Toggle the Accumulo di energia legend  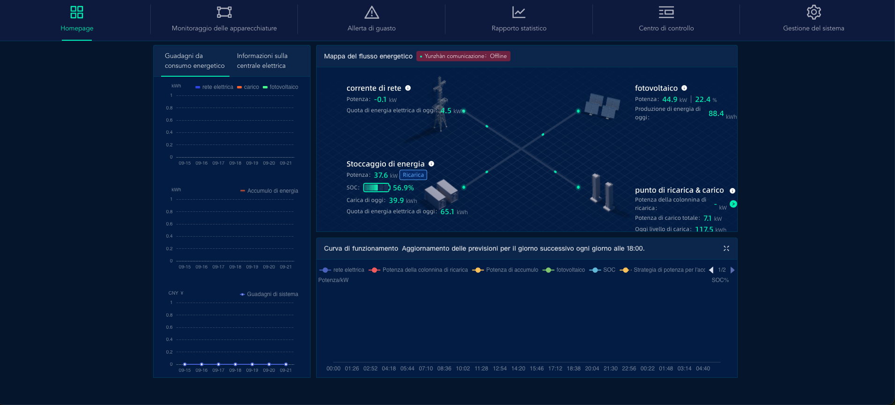pos(269,191)
